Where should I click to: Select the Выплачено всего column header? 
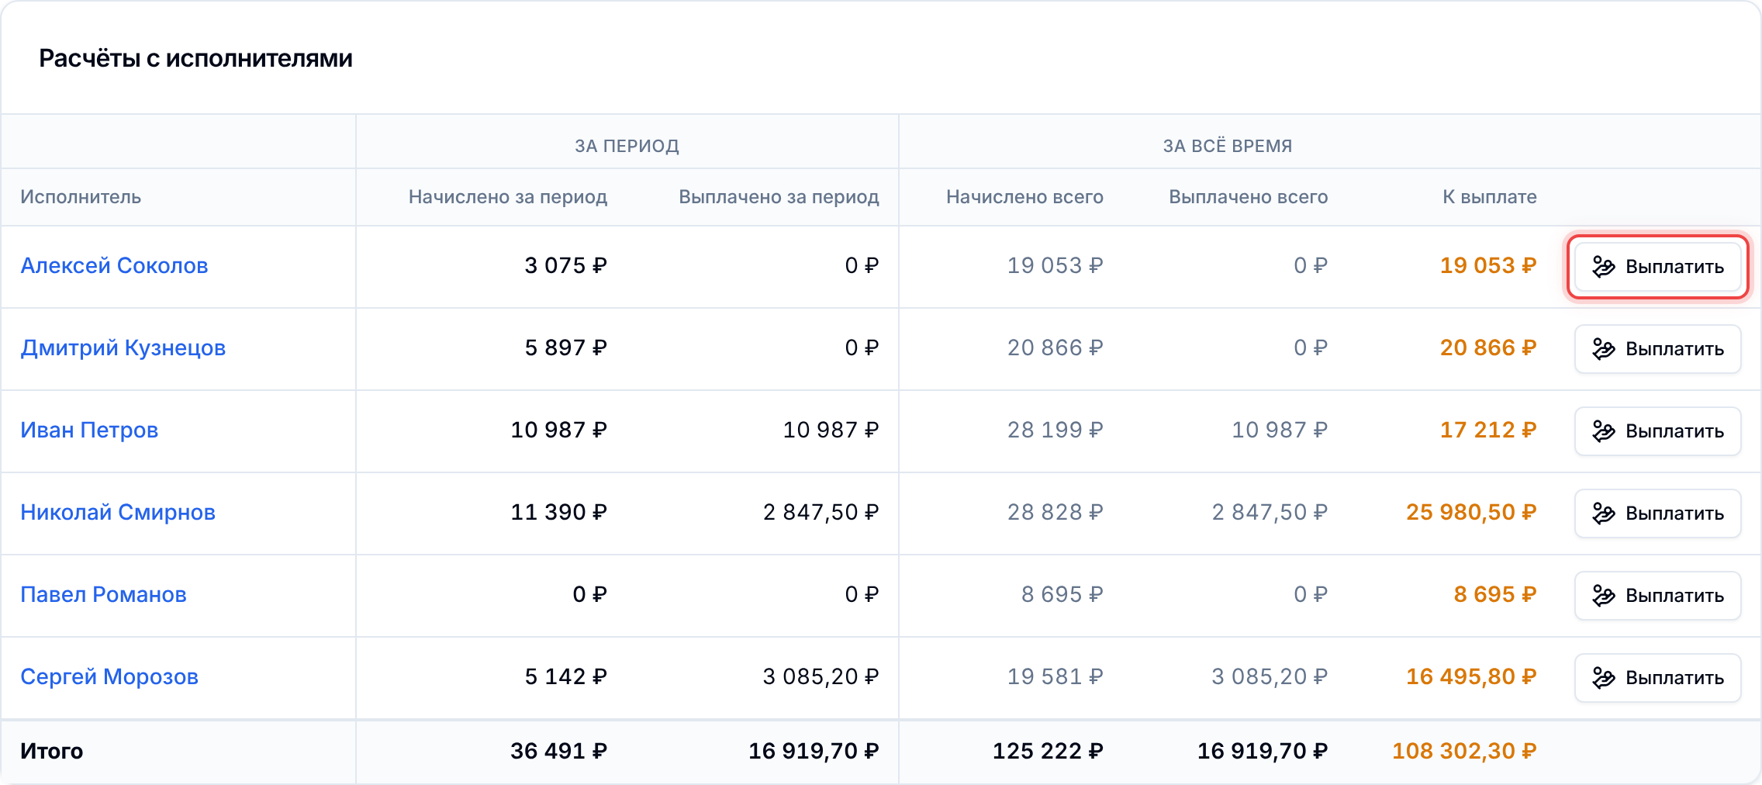pos(1249,197)
